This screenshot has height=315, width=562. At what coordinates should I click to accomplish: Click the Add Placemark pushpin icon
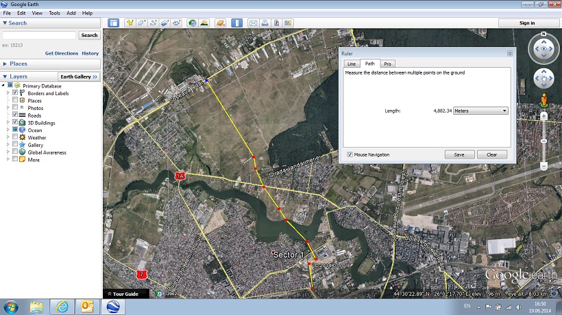coord(130,23)
